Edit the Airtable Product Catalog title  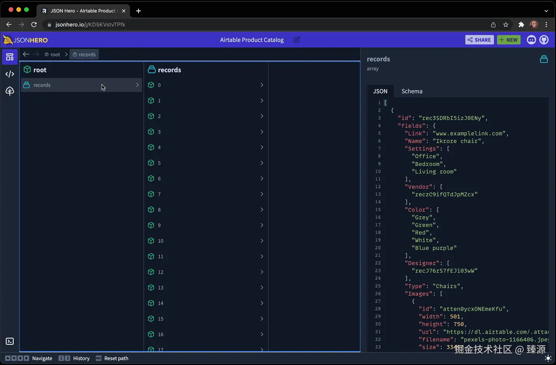coord(297,40)
